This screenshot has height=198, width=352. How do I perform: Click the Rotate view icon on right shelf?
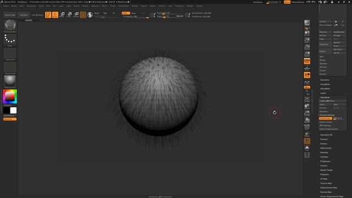coord(307,120)
